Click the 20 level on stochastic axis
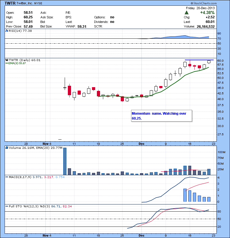Screen dimensions: 230x238 pyautogui.click(x=219, y=227)
